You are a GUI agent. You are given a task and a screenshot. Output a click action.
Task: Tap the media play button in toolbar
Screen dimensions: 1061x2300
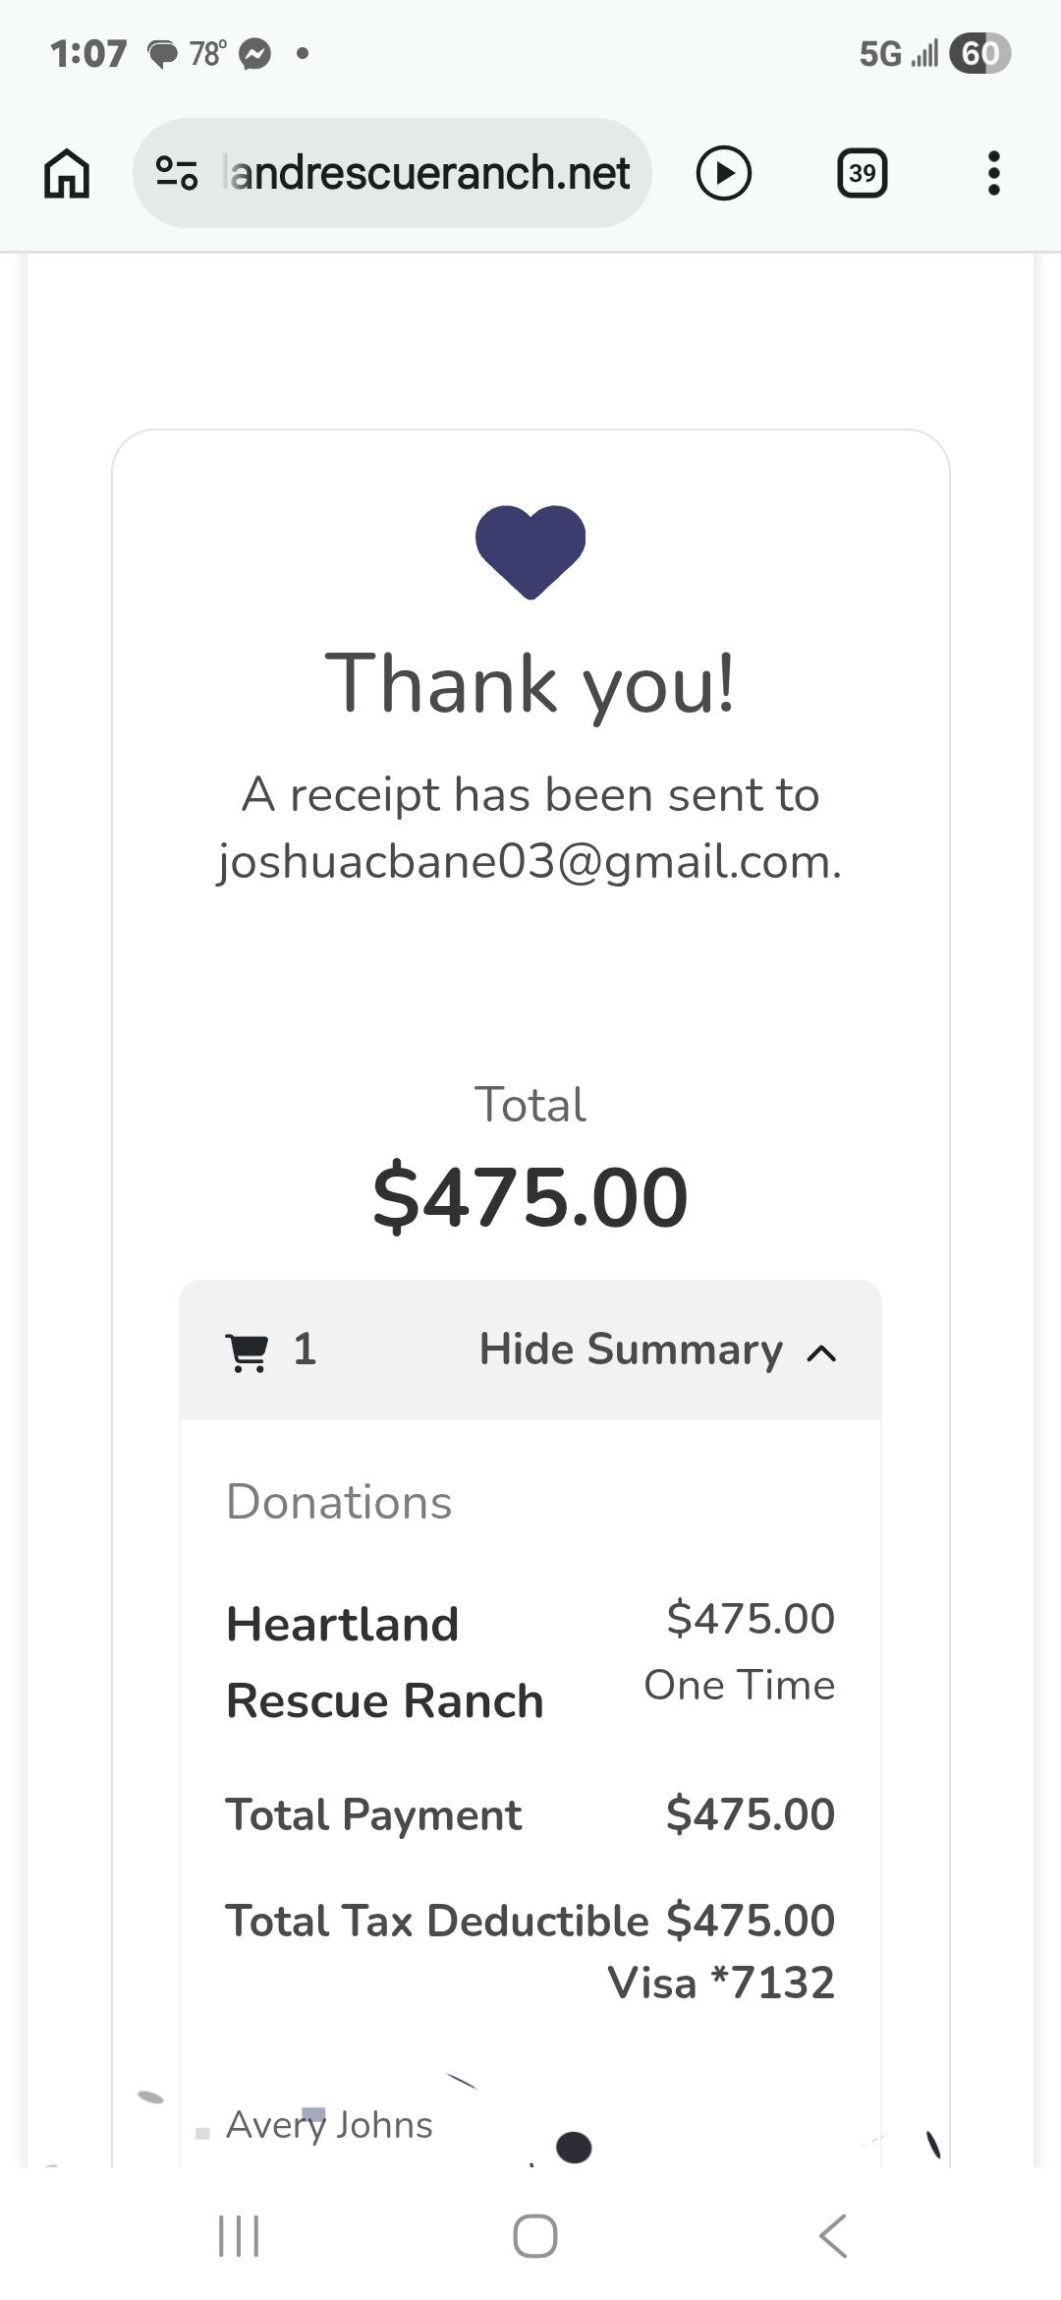pyautogui.click(x=724, y=173)
